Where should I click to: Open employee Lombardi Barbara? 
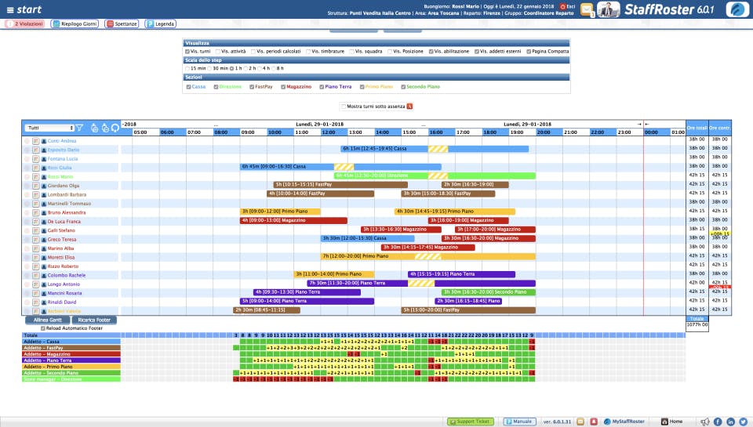click(67, 195)
